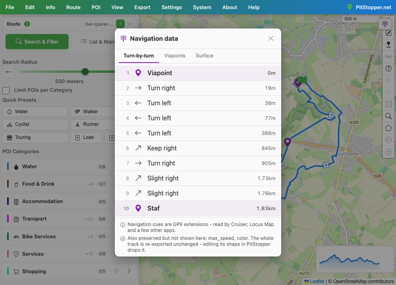Image resolution: width=396 pixels, height=285 pixels.
Task: Select the Accommodation category row
Action: [x=59, y=201]
